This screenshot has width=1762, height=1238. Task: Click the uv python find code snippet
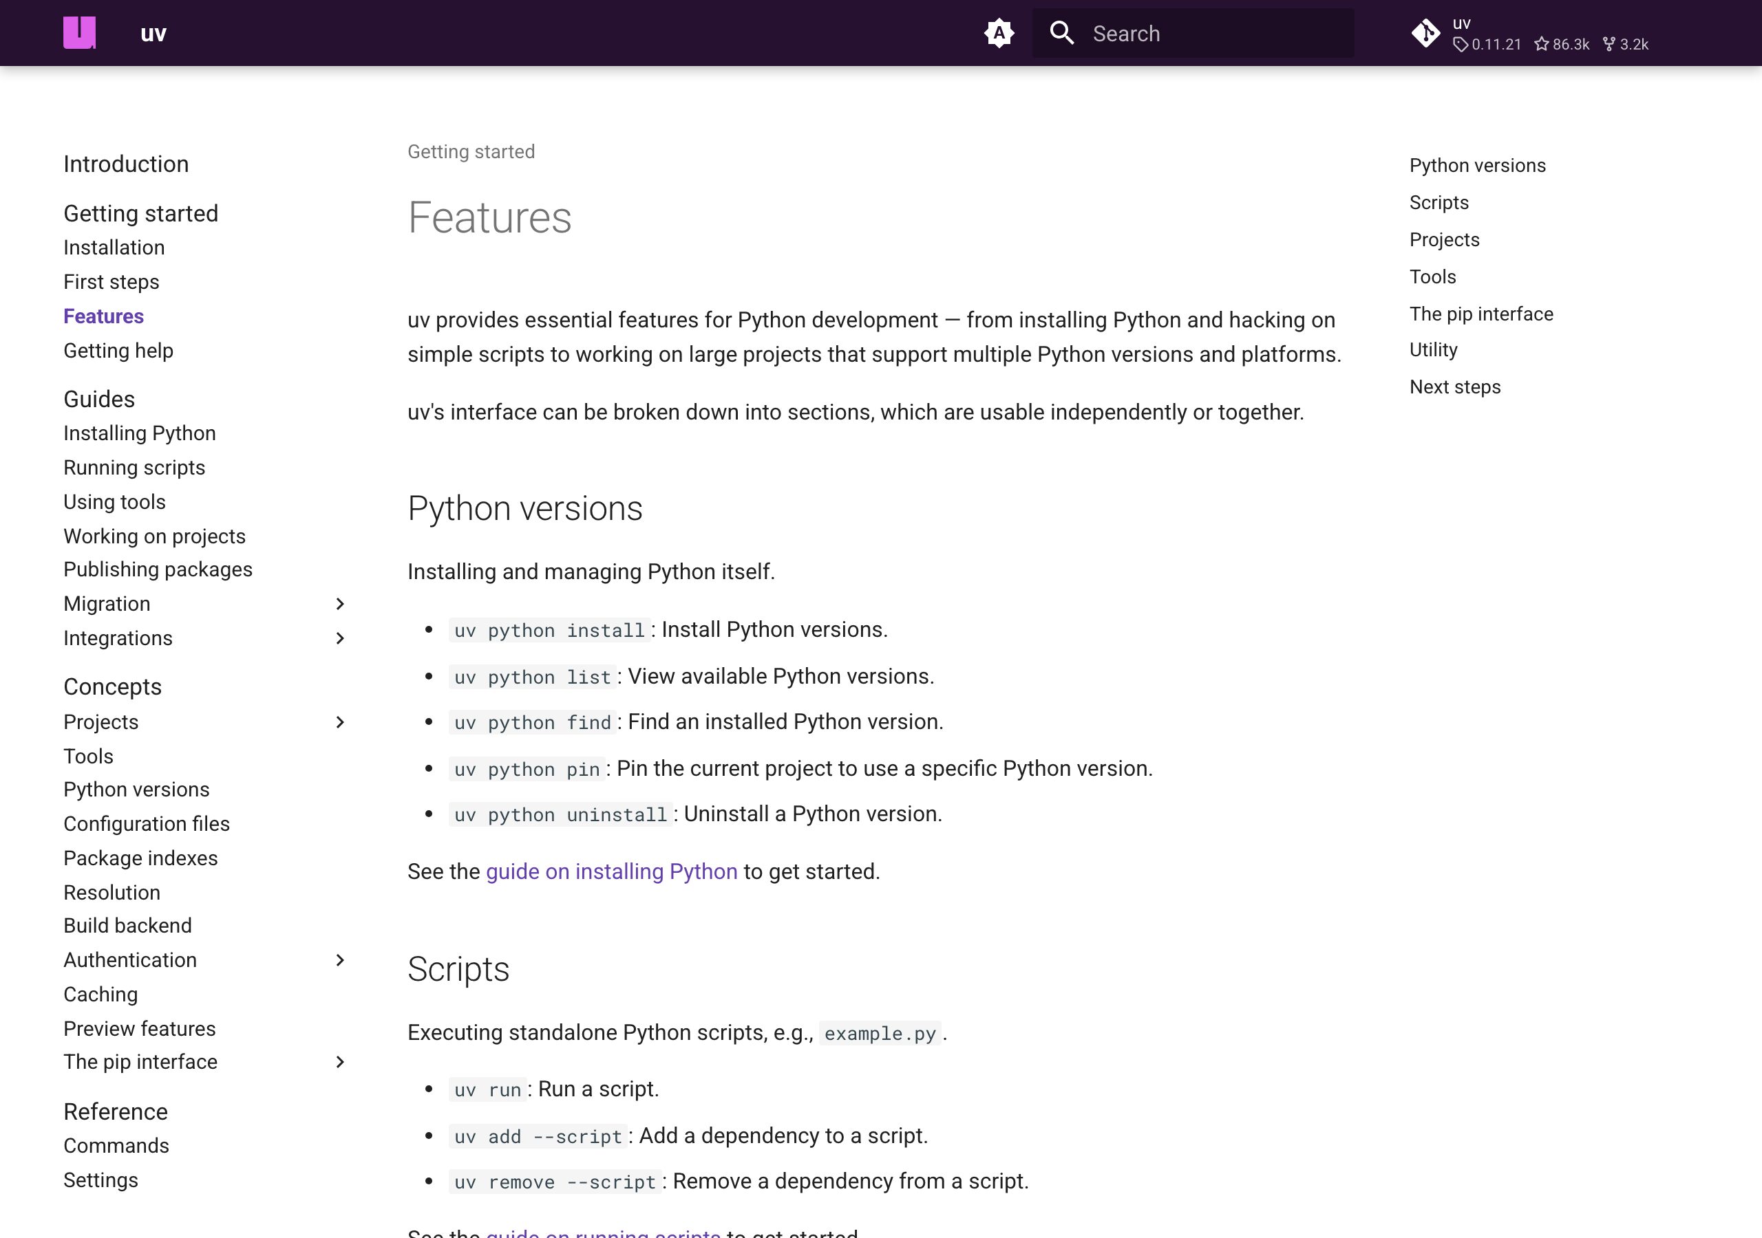(533, 723)
